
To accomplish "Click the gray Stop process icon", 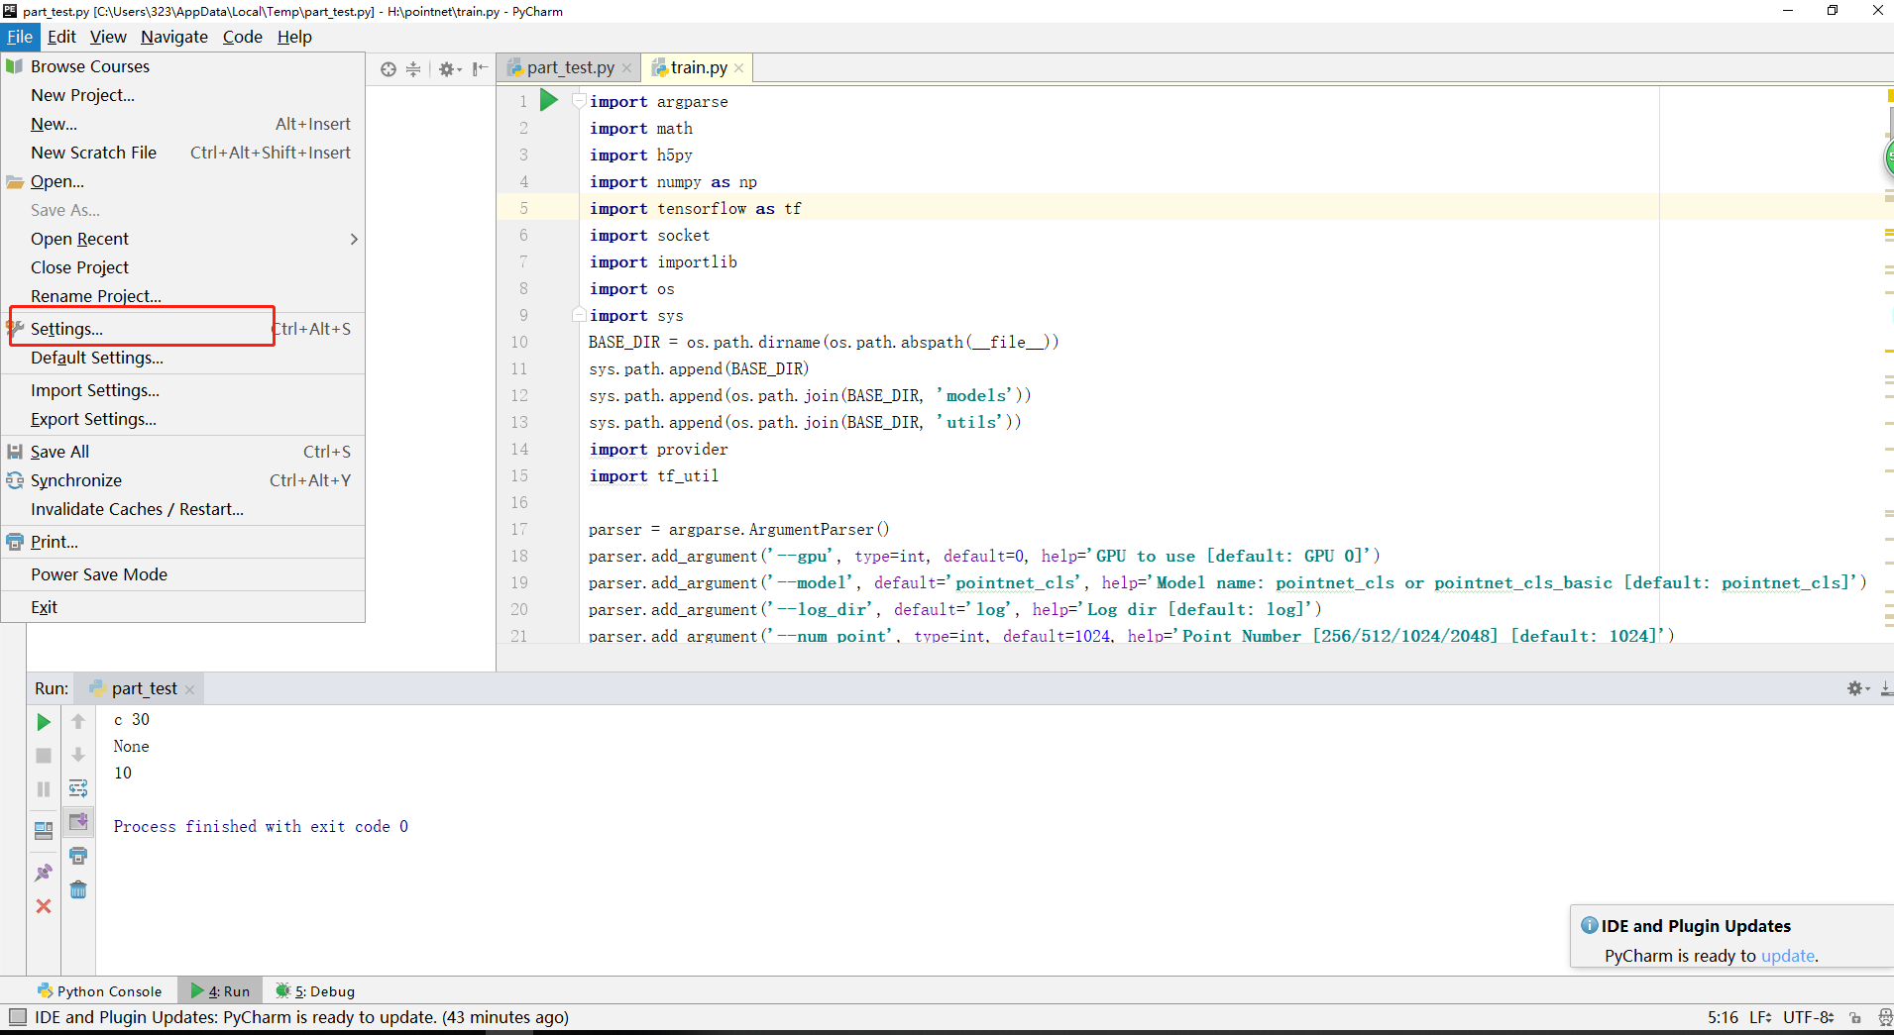I will [44, 756].
